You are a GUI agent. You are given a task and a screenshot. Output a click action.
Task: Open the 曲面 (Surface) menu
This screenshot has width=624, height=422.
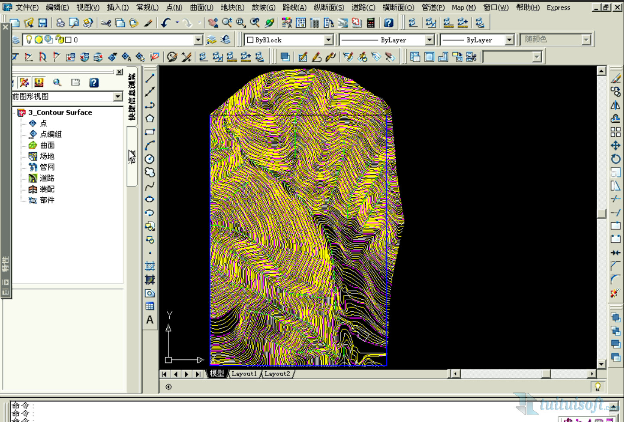(x=201, y=7)
